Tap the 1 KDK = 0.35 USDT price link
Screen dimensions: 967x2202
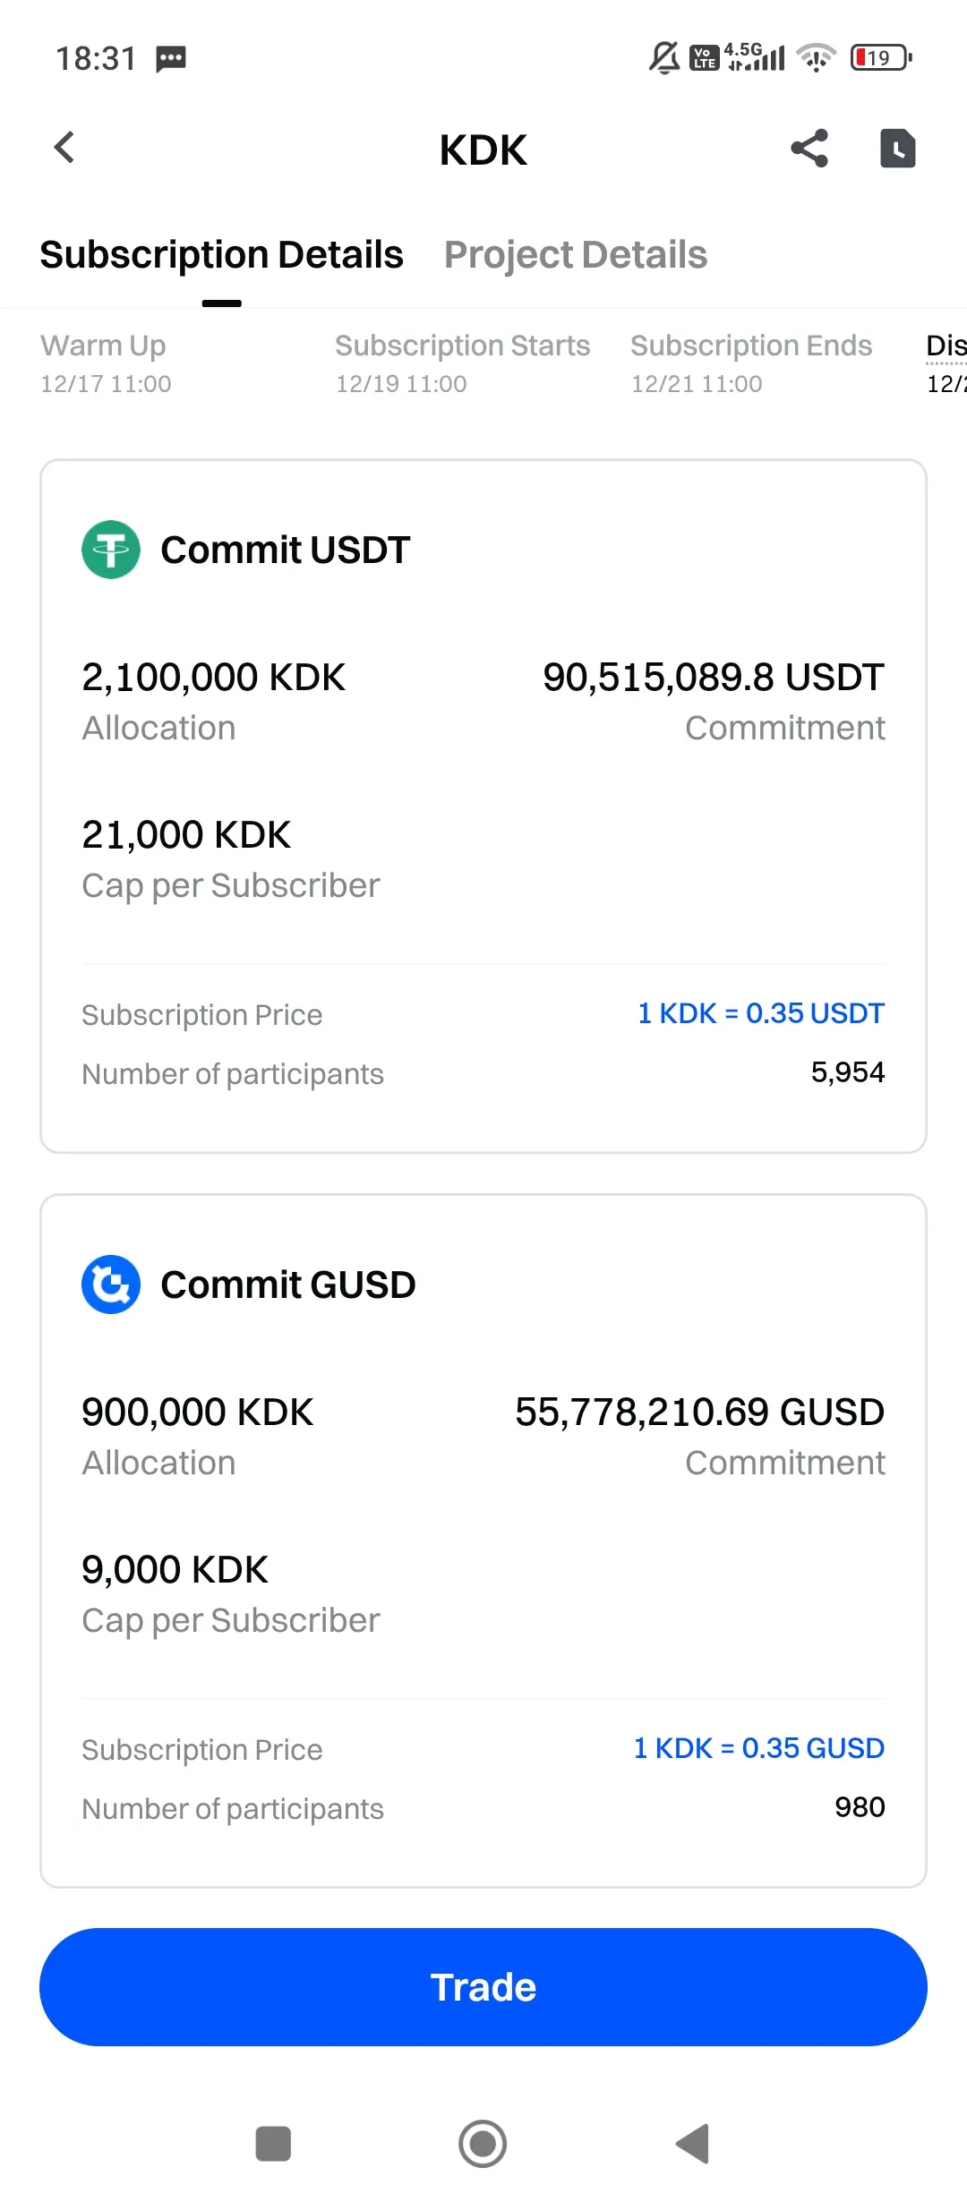coord(760,1013)
